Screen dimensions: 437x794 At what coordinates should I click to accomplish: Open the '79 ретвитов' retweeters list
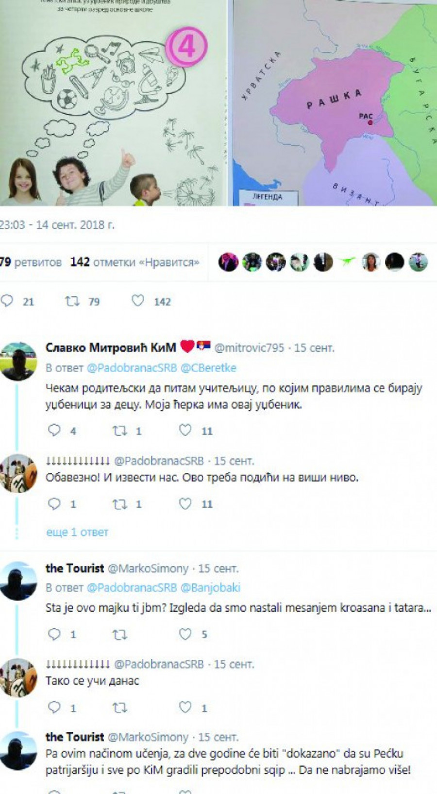[31, 262]
